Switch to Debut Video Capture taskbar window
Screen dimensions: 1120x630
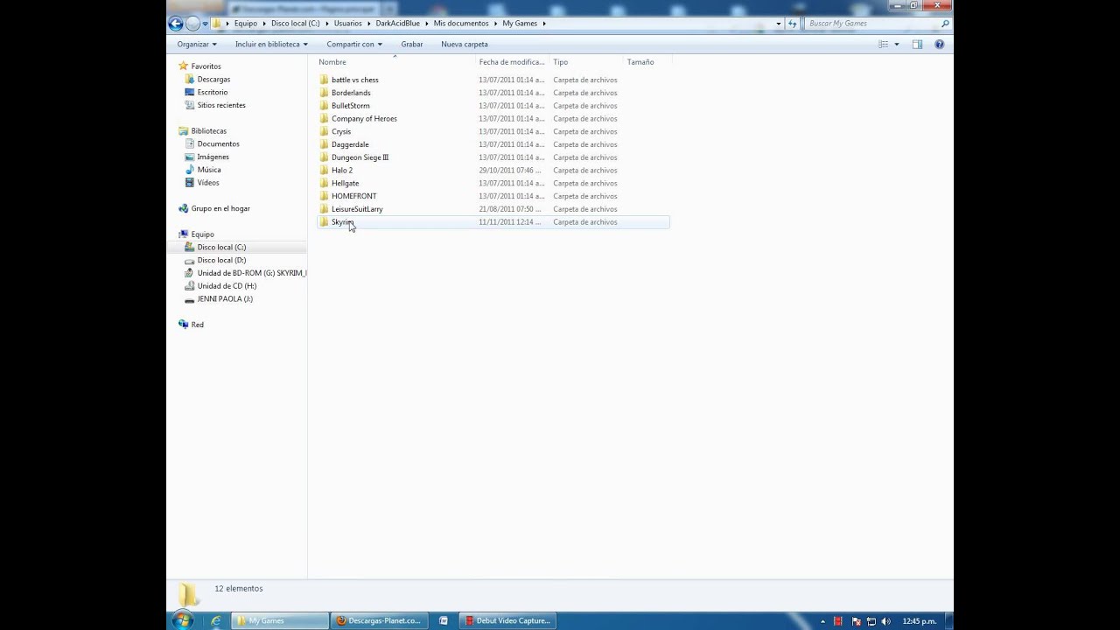coord(507,620)
